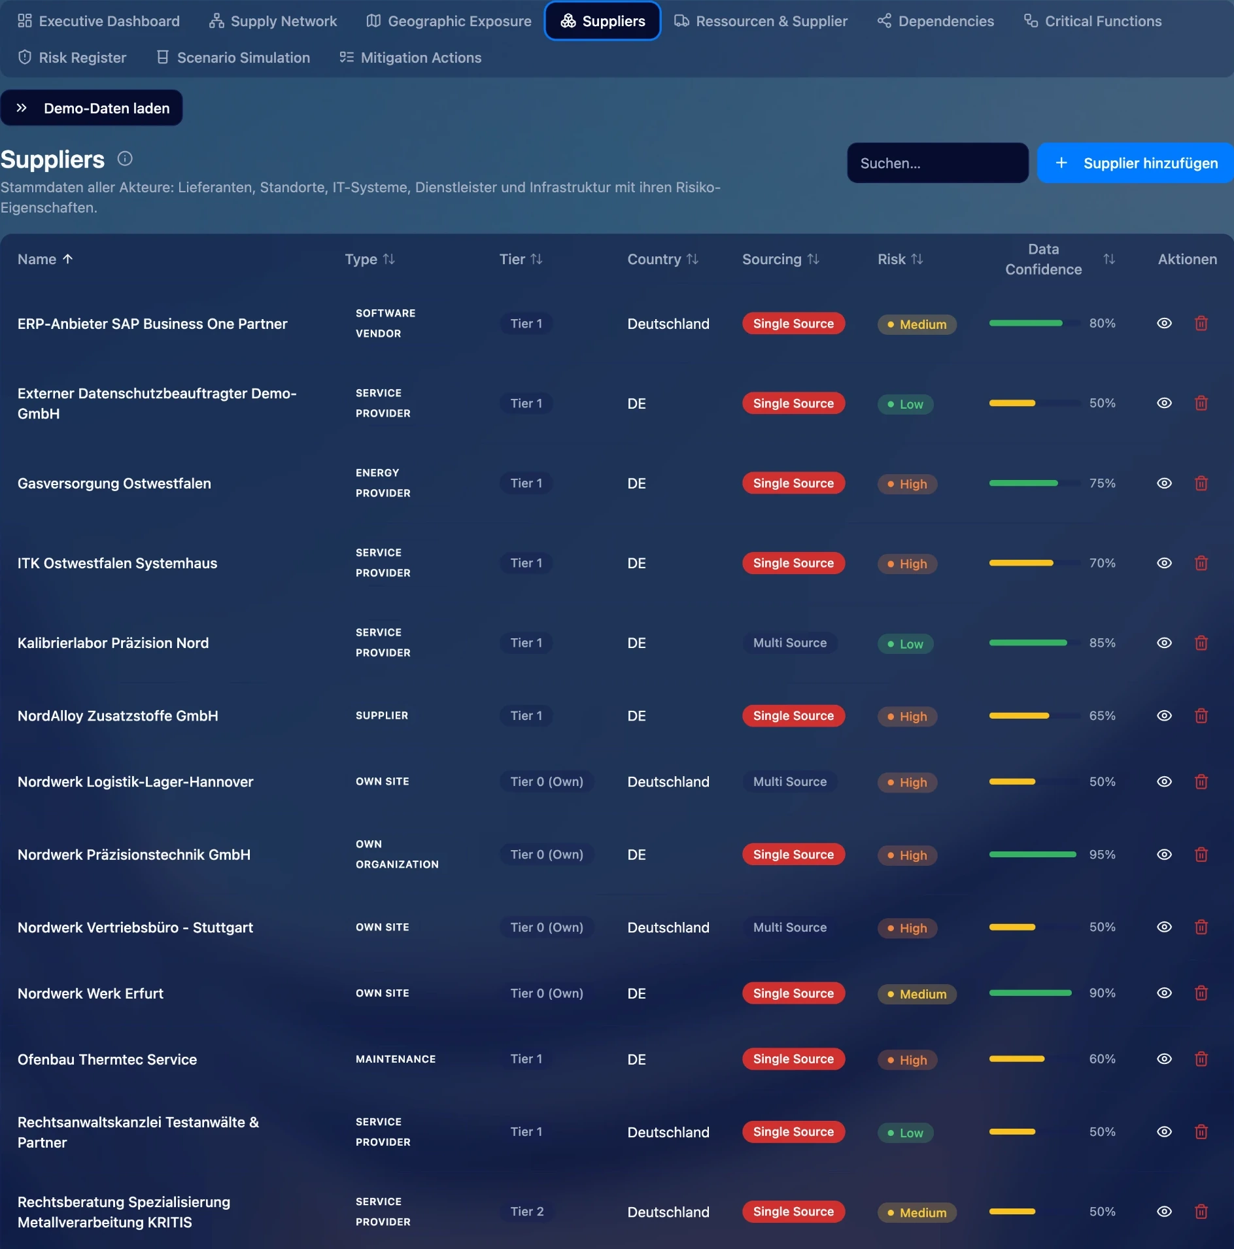Remove Externer Datenschutzbeauftragter Demo-GmbH entry
Viewport: 1234px width, 1249px height.
click(x=1201, y=403)
